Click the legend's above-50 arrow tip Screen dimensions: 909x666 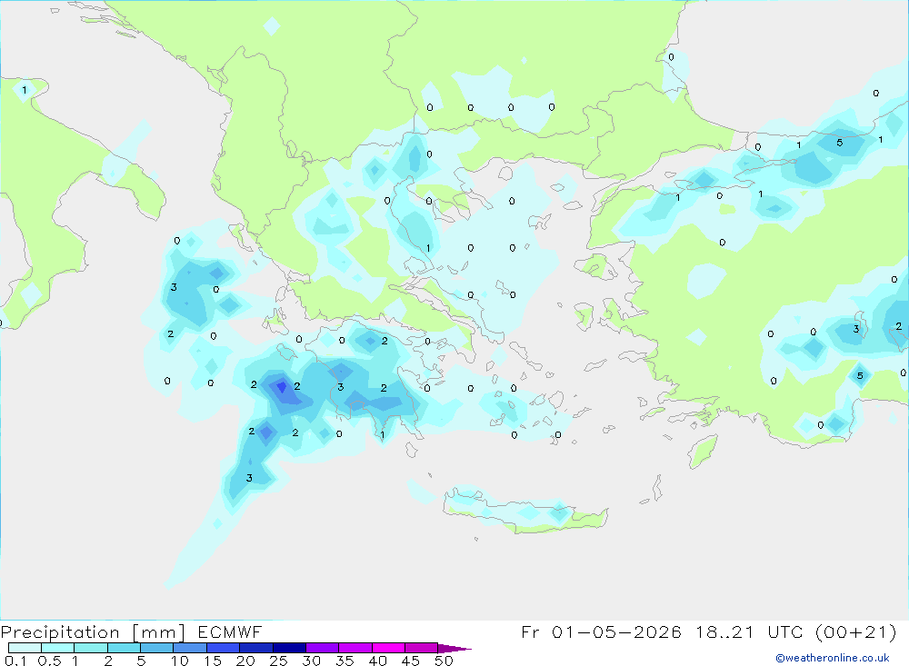pos(454,649)
